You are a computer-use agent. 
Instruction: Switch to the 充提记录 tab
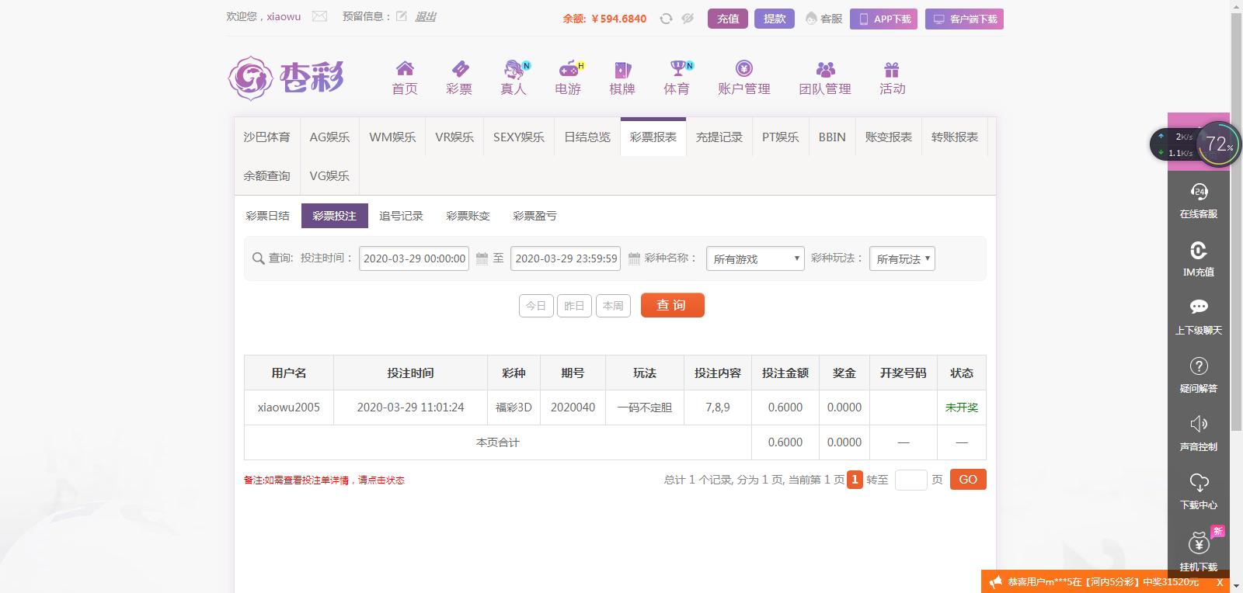(x=719, y=137)
